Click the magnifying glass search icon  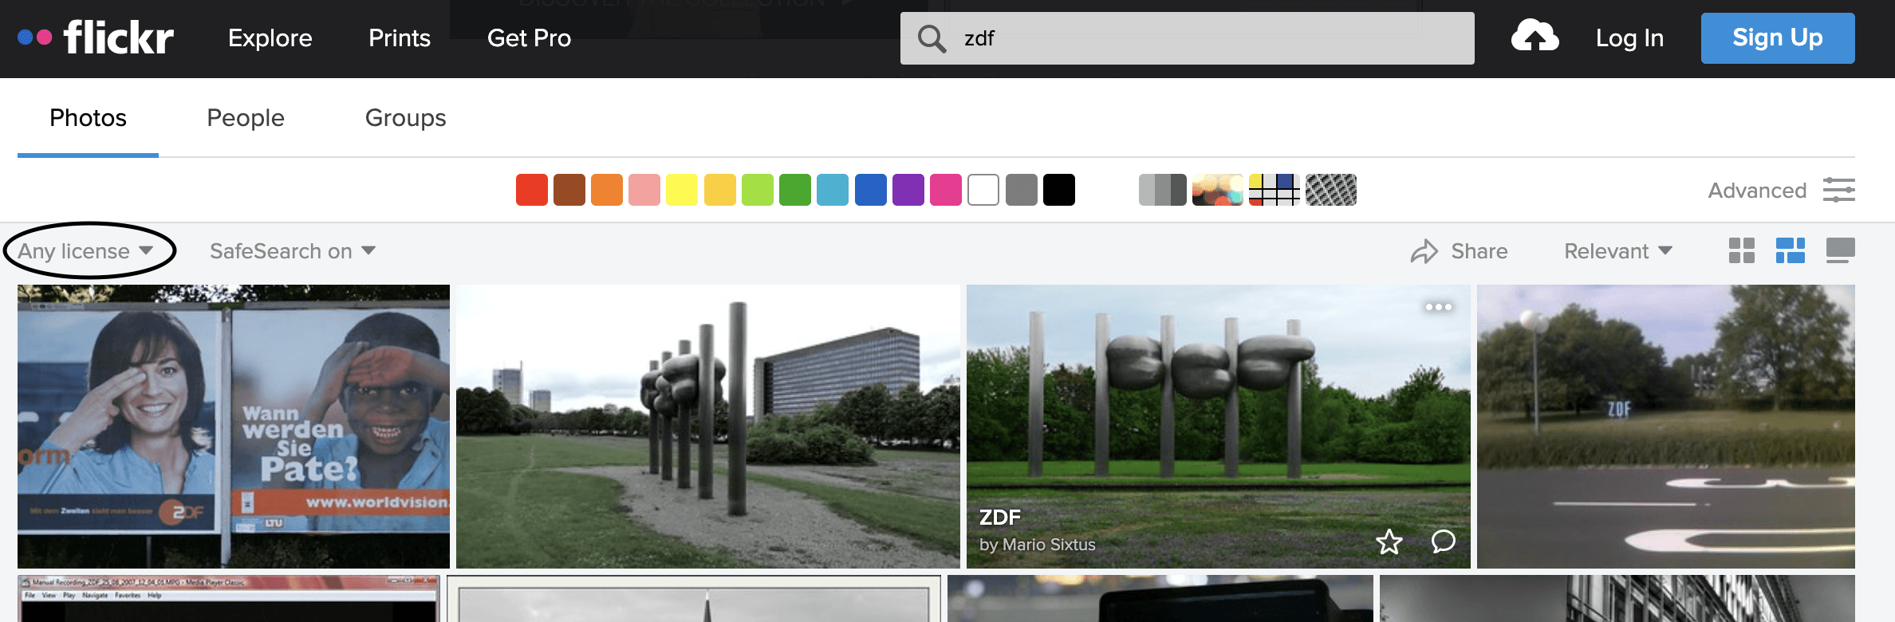(x=931, y=38)
